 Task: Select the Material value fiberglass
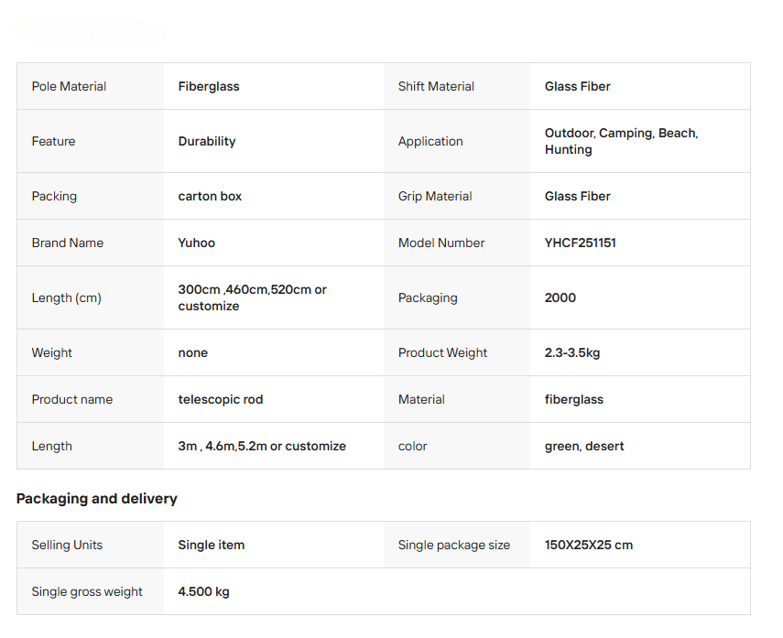574,399
